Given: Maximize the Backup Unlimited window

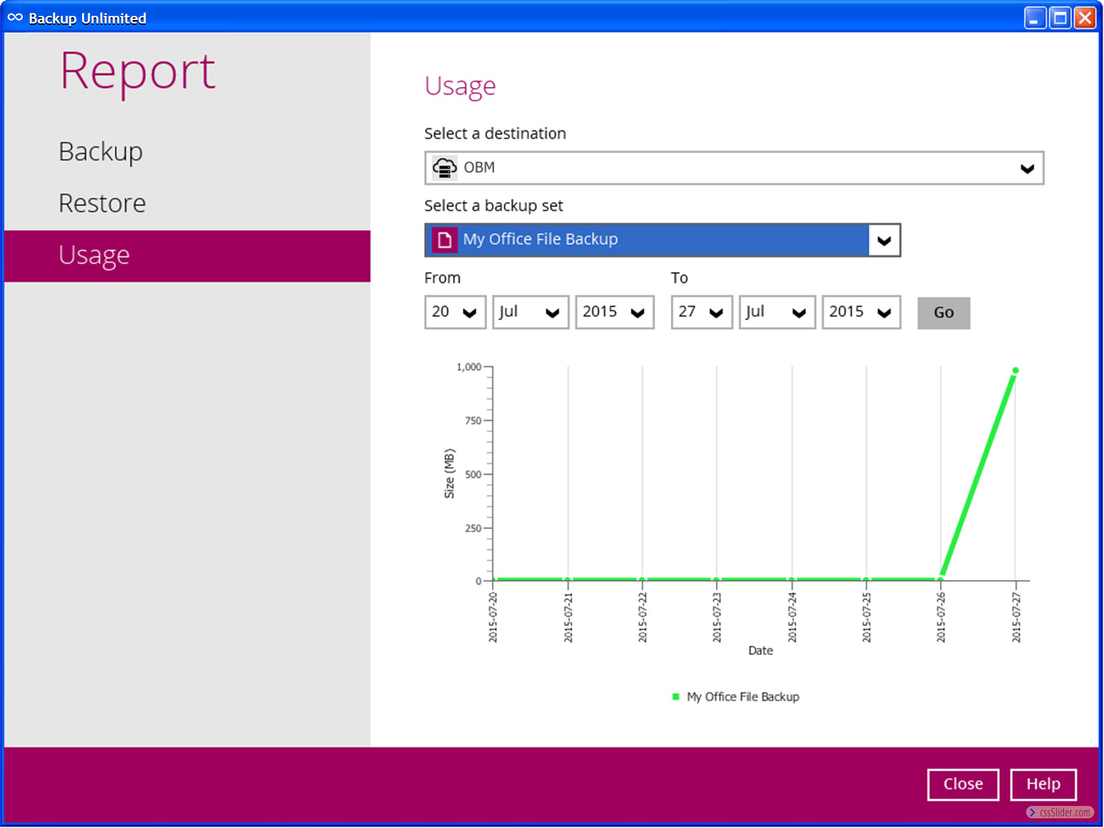Looking at the screenshot, I should point(1060,18).
